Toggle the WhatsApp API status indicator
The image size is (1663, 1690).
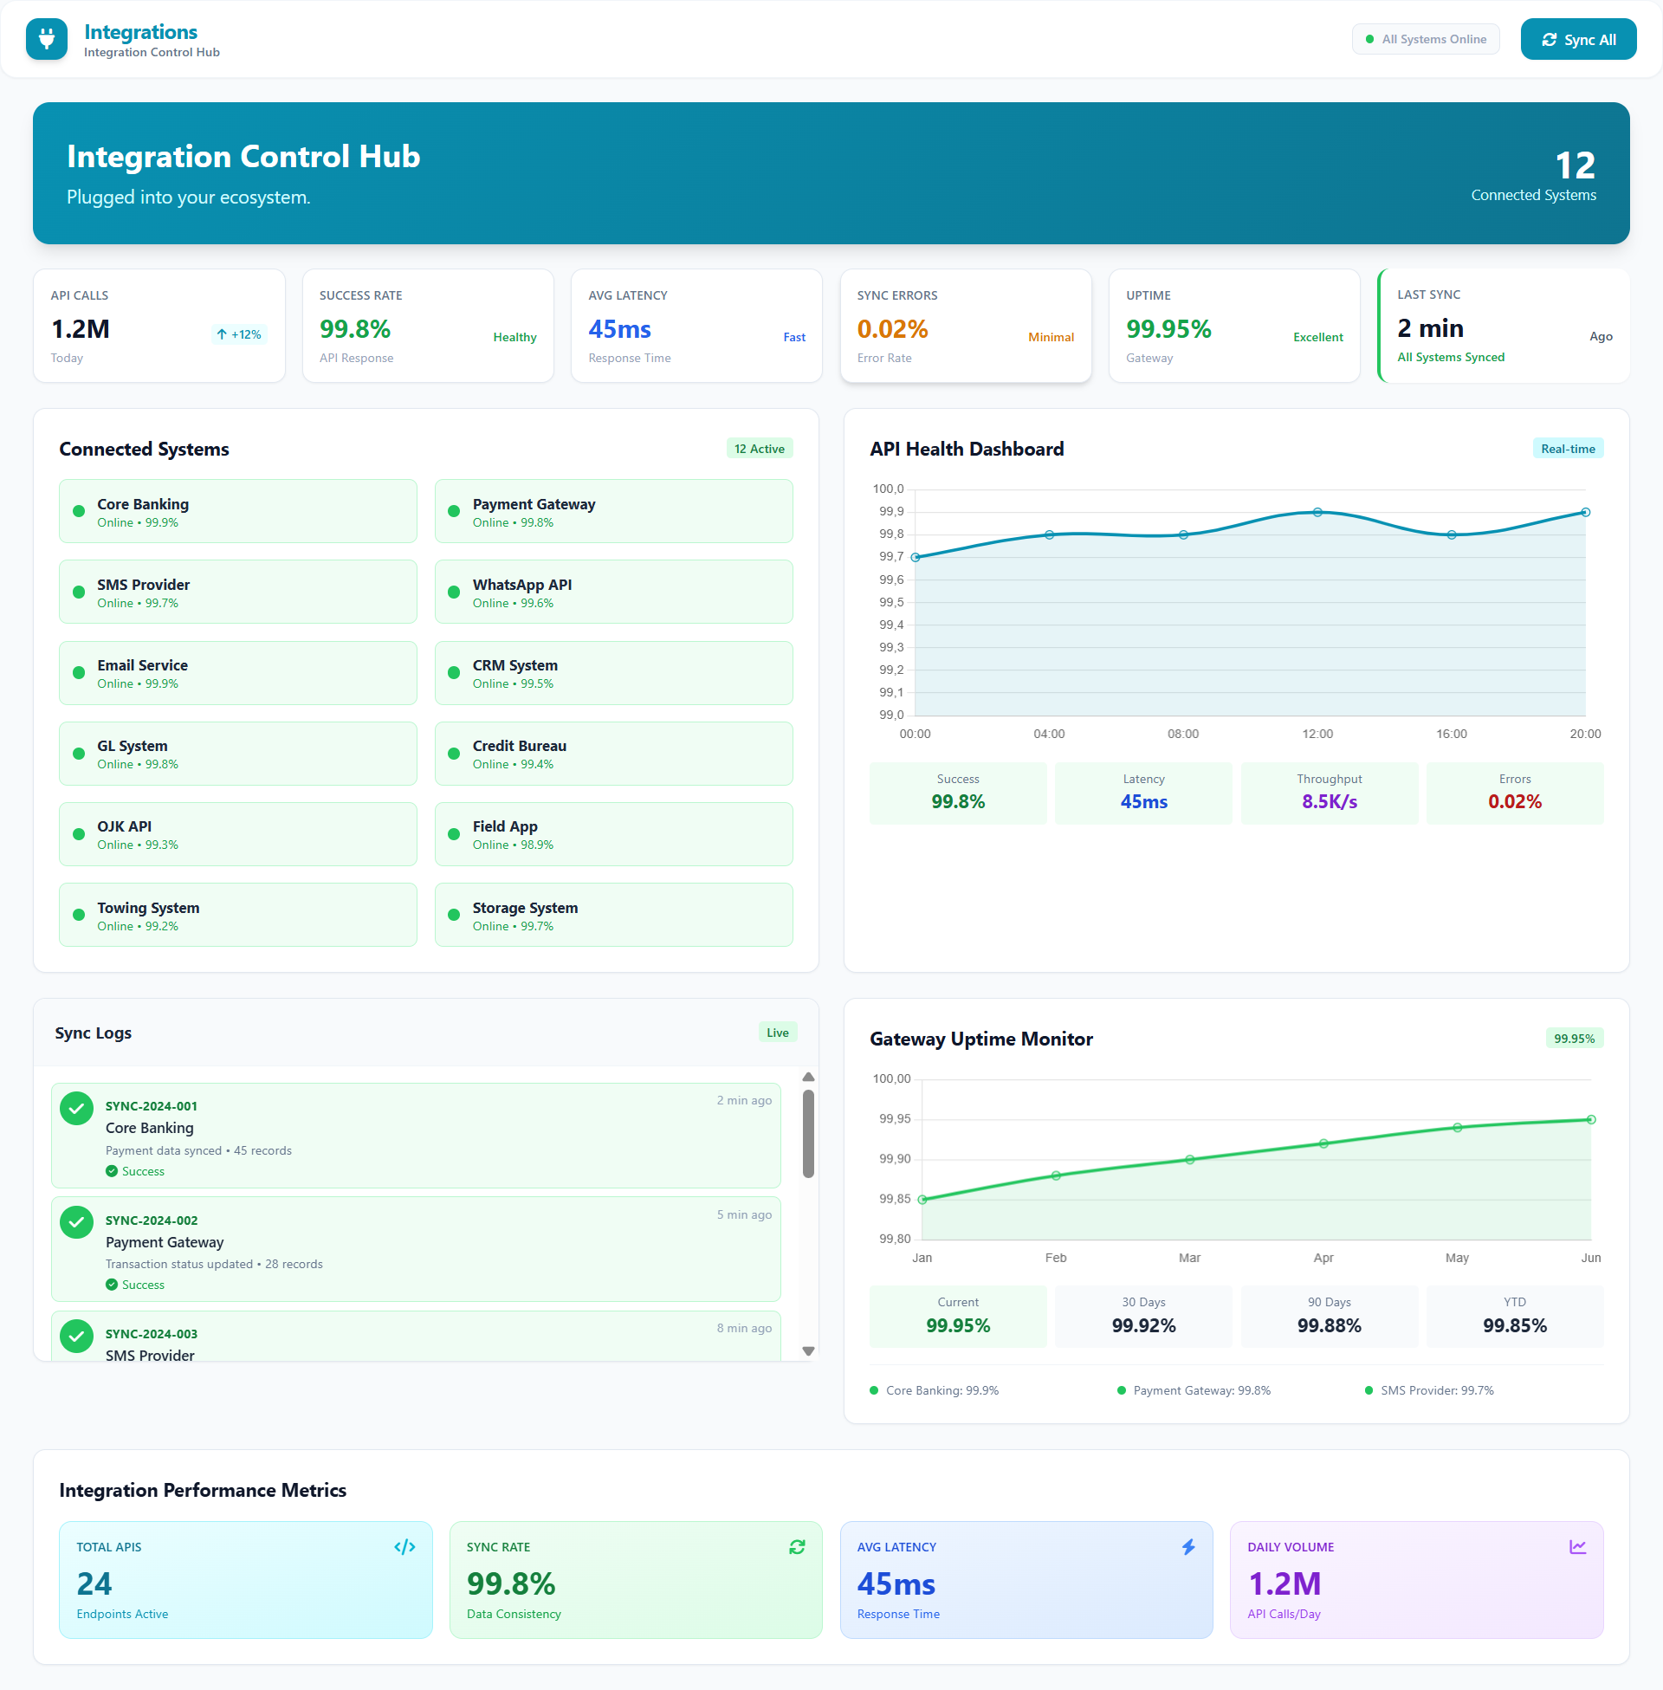(453, 592)
